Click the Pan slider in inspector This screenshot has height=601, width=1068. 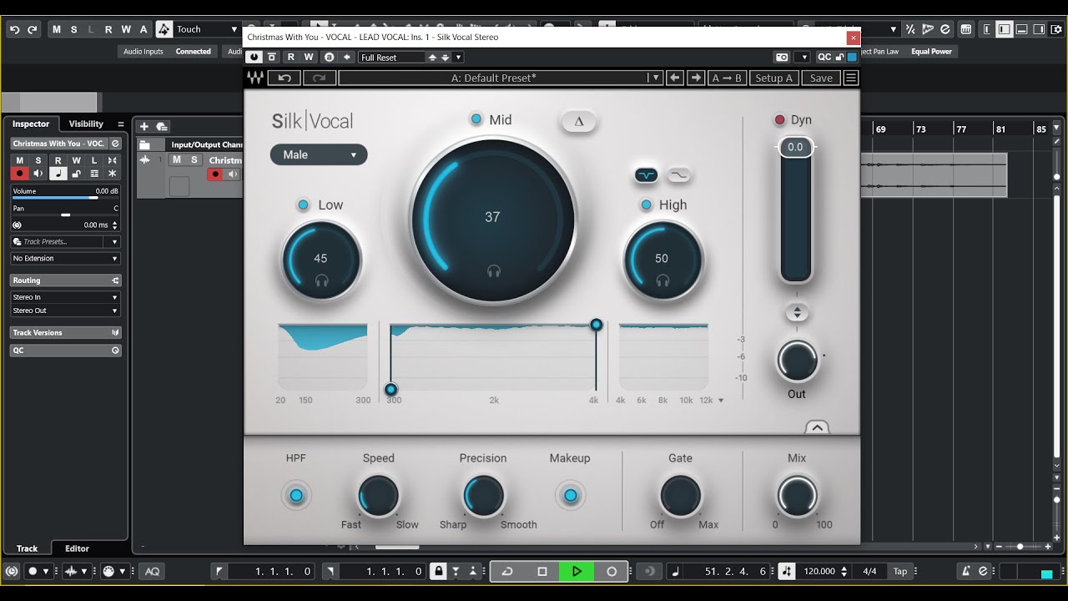point(65,215)
